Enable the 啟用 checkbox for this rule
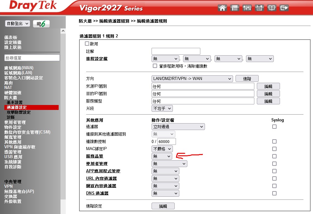The image size is (313, 214). pyautogui.click(x=87, y=44)
